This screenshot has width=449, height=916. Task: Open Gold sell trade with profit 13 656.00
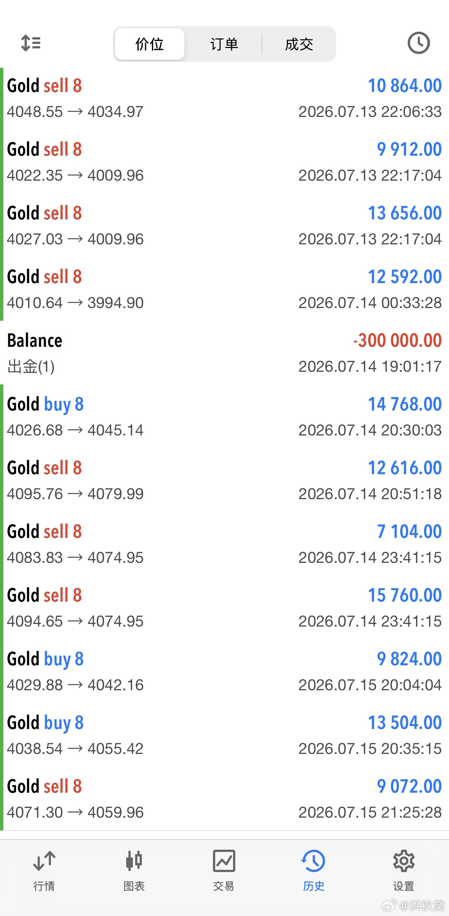[x=225, y=225]
